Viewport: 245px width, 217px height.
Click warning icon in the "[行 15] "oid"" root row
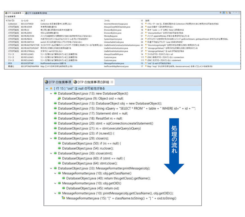51,88
